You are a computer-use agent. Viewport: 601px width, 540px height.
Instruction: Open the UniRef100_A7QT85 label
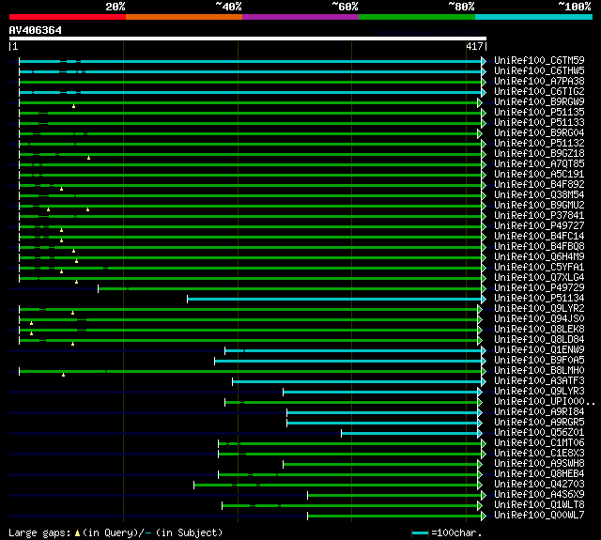[x=539, y=164]
